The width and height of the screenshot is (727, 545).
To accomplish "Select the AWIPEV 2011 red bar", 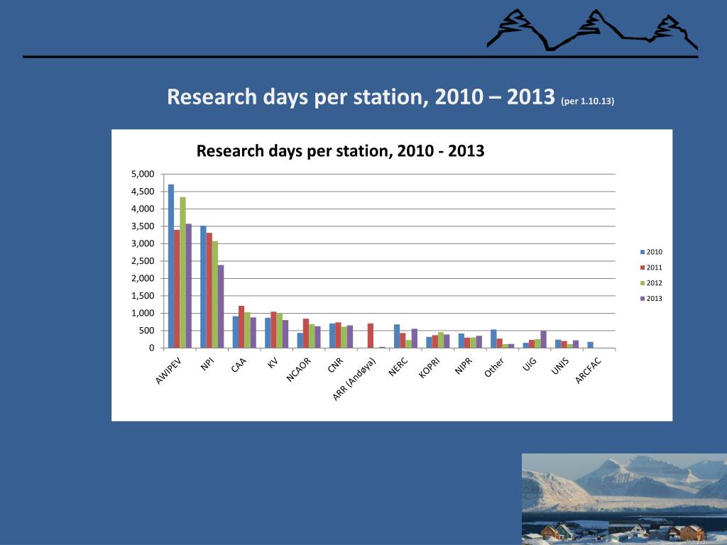I will [177, 289].
